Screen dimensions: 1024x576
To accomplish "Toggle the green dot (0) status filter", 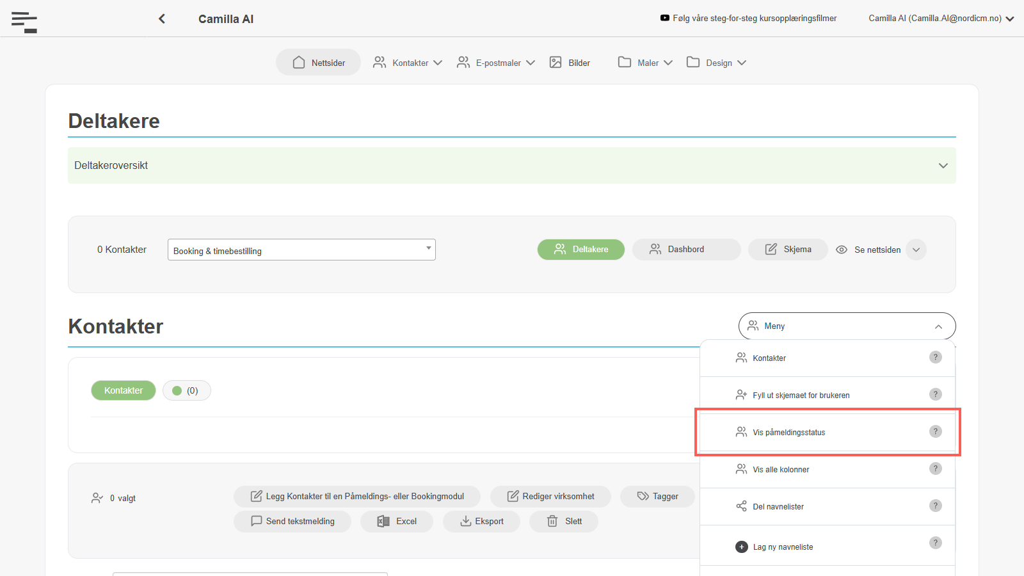I will [187, 390].
